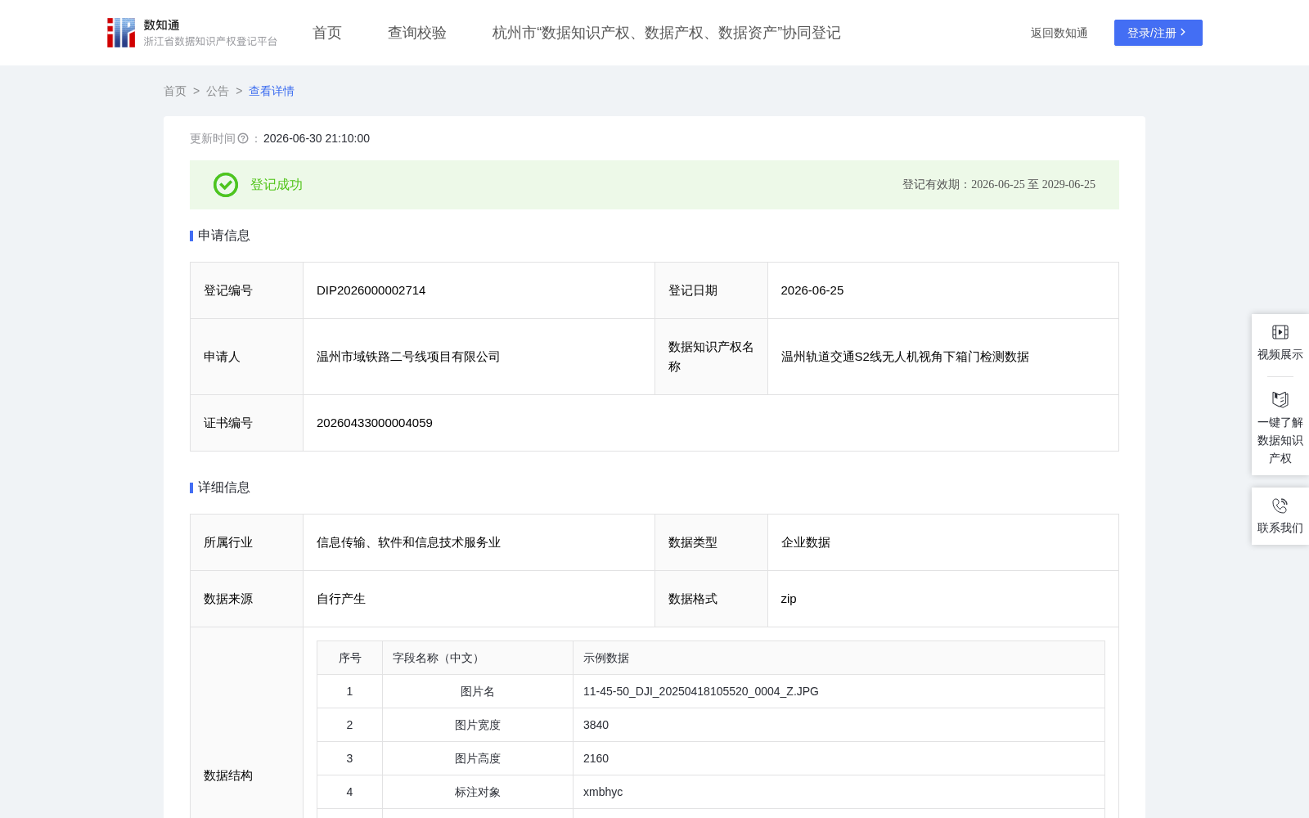The height and width of the screenshot is (818, 1309).
Task: Click the 登记编号 label cell
Action: click(247, 290)
